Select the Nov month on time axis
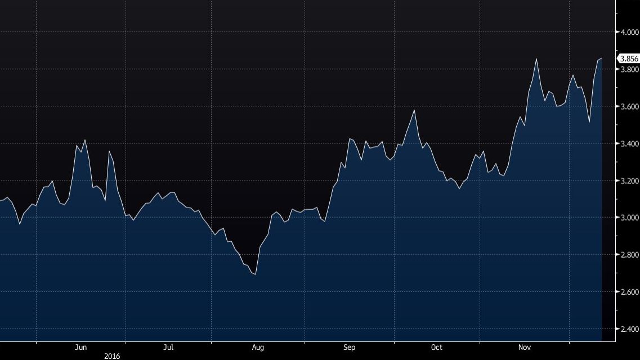Image resolution: width=640 pixels, height=360 pixels. 525,348
